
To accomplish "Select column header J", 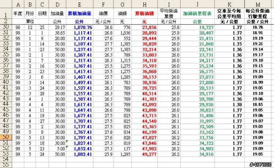I will [197, 4].
